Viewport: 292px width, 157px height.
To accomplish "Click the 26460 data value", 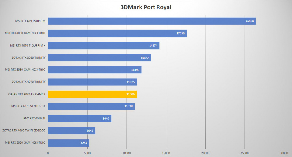I will [250, 21].
